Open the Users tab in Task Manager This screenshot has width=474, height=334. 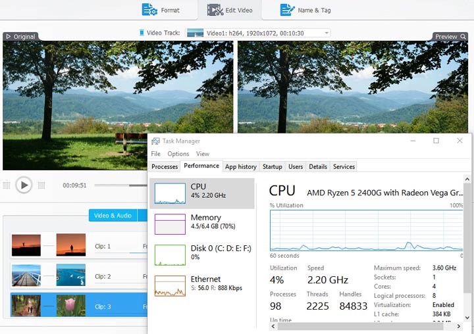click(296, 166)
